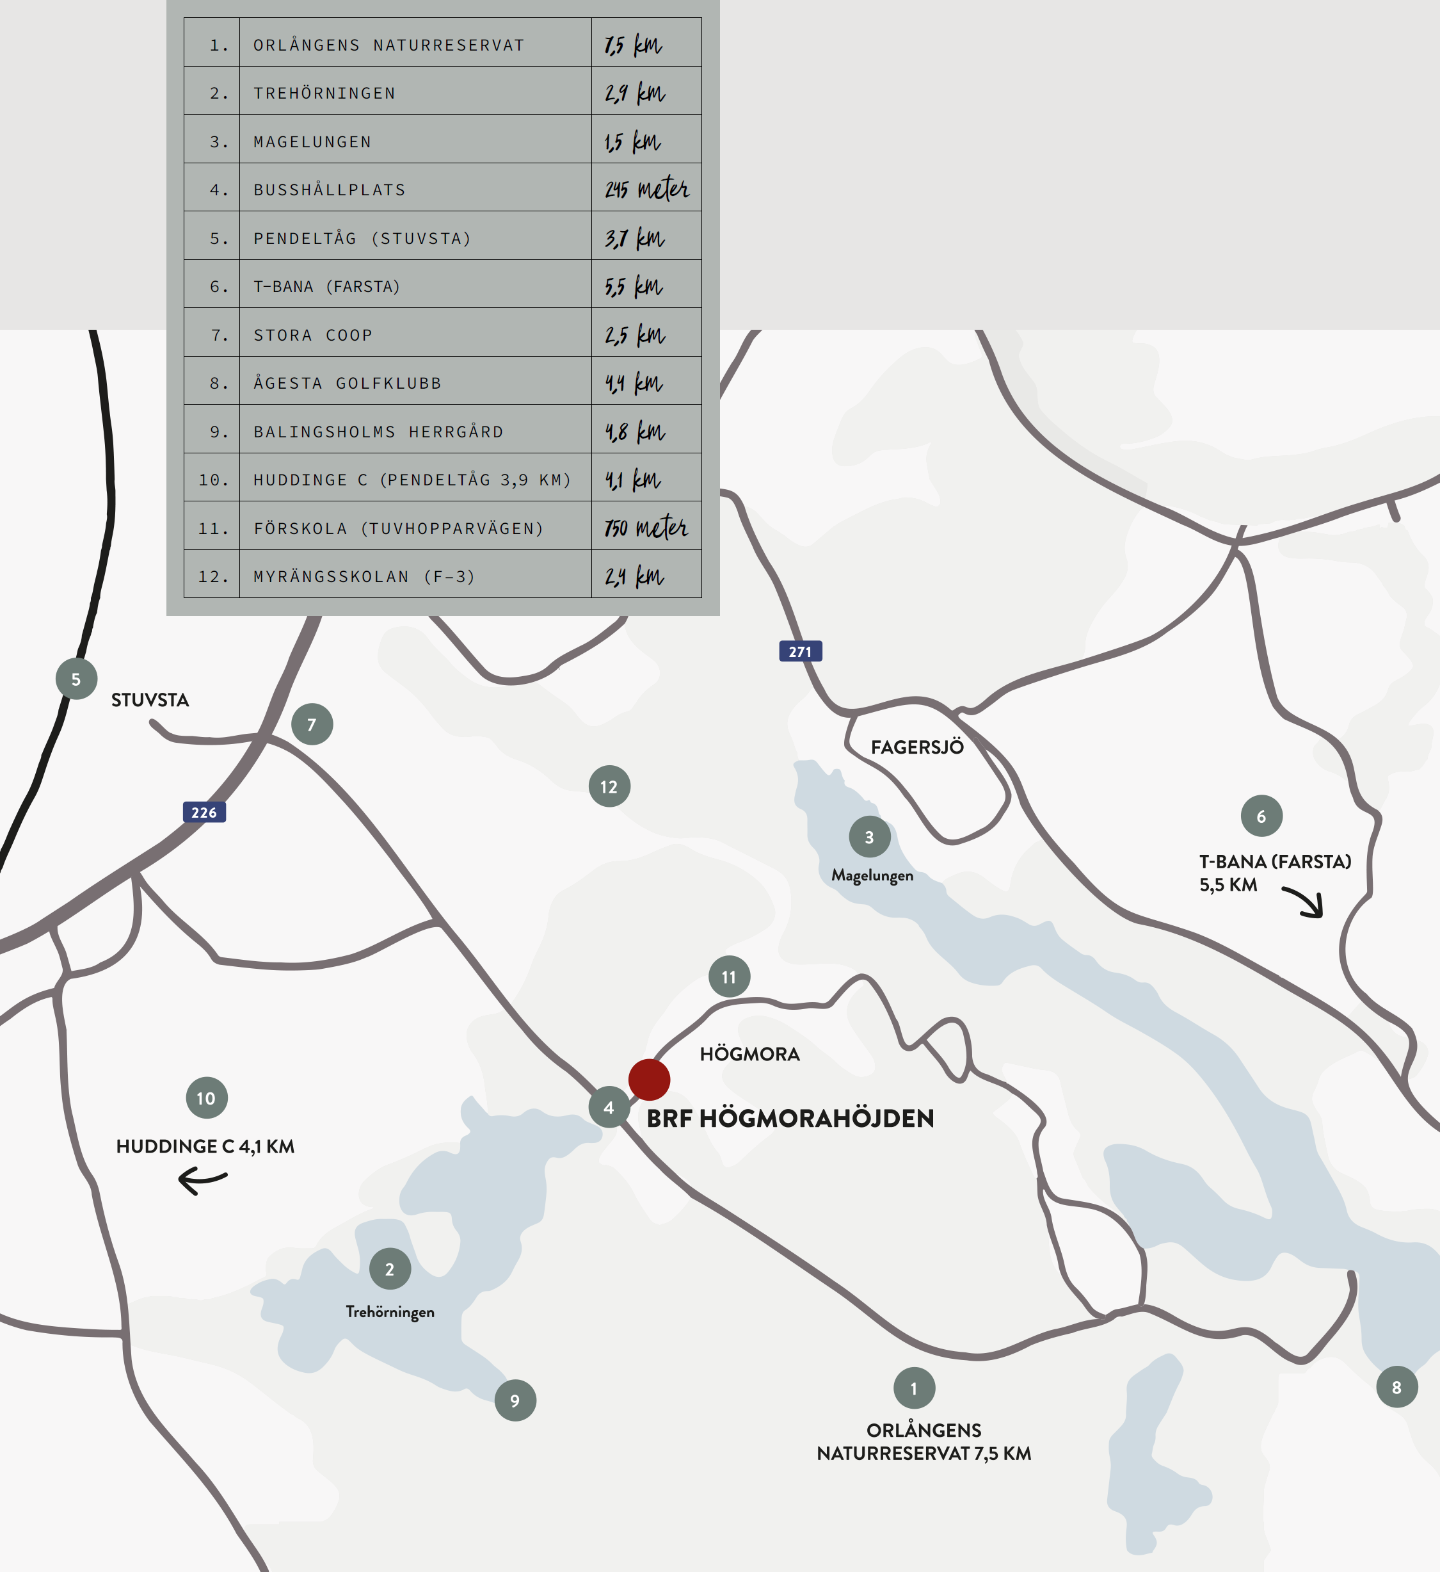Click the blue road sign 226

tap(204, 812)
